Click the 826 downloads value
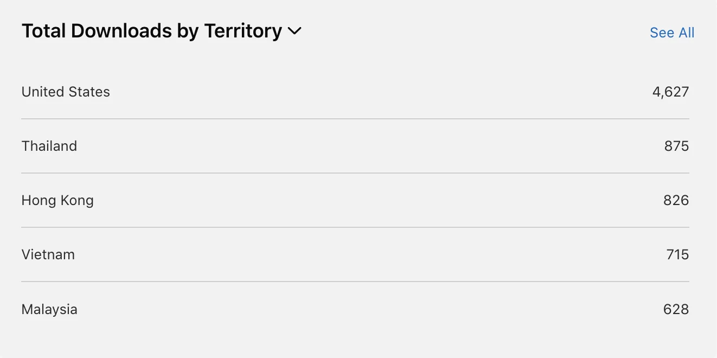 (676, 200)
